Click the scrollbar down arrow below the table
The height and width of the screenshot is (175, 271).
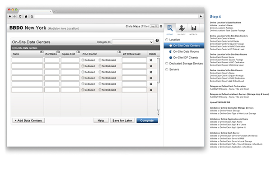tap(158, 115)
